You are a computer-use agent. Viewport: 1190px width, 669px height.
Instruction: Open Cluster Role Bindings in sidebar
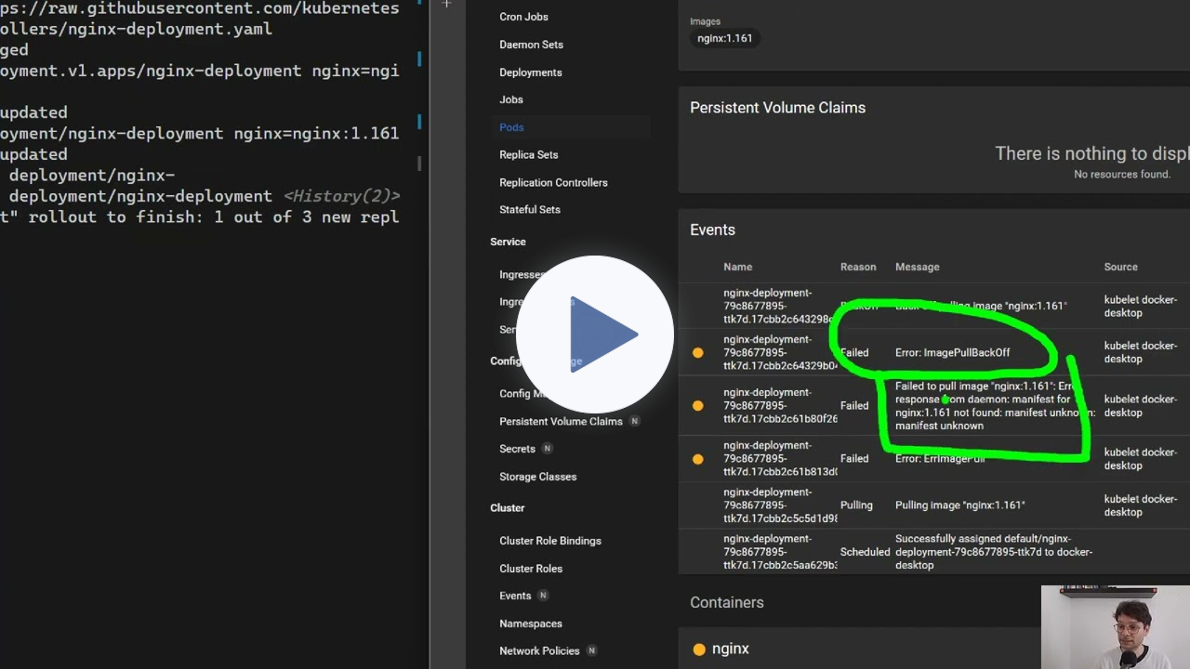pyautogui.click(x=550, y=541)
